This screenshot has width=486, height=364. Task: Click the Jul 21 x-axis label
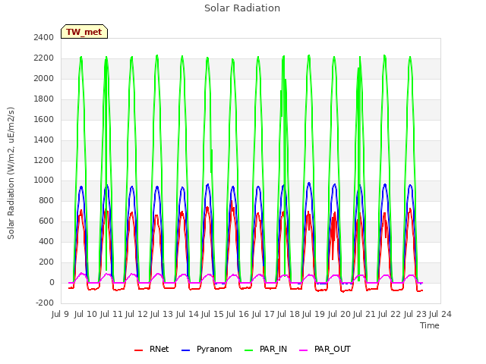click(x=364, y=314)
